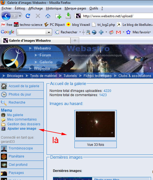Image resolution: width=153 pixels, height=180 pixels.
Task: Click the Ciel profond nebula icon
Action: 4,165
